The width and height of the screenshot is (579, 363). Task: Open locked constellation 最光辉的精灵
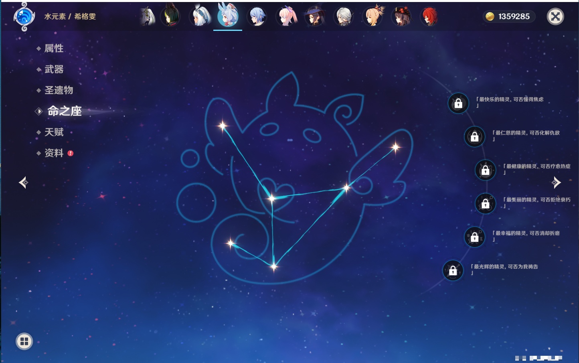[x=453, y=270]
